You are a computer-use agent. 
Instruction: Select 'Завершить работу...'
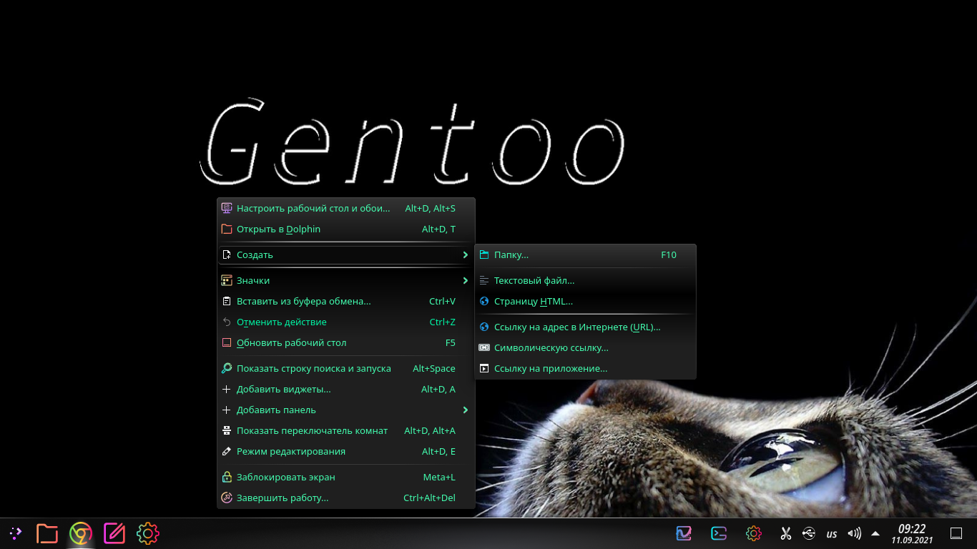pyautogui.click(x=346, y=498)
